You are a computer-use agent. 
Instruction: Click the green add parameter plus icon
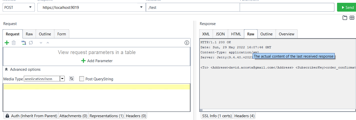point(7,43)
